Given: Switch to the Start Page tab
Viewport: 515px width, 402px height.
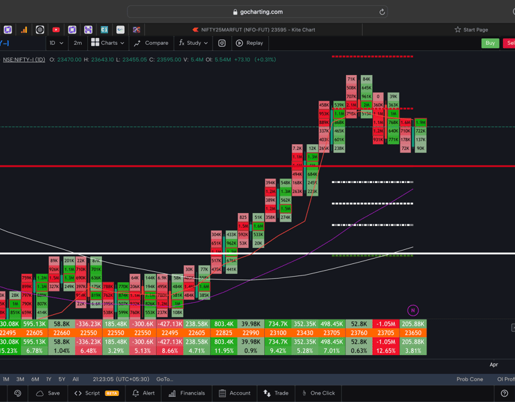Looking at the screenshot, I should (x=471, y=30).
